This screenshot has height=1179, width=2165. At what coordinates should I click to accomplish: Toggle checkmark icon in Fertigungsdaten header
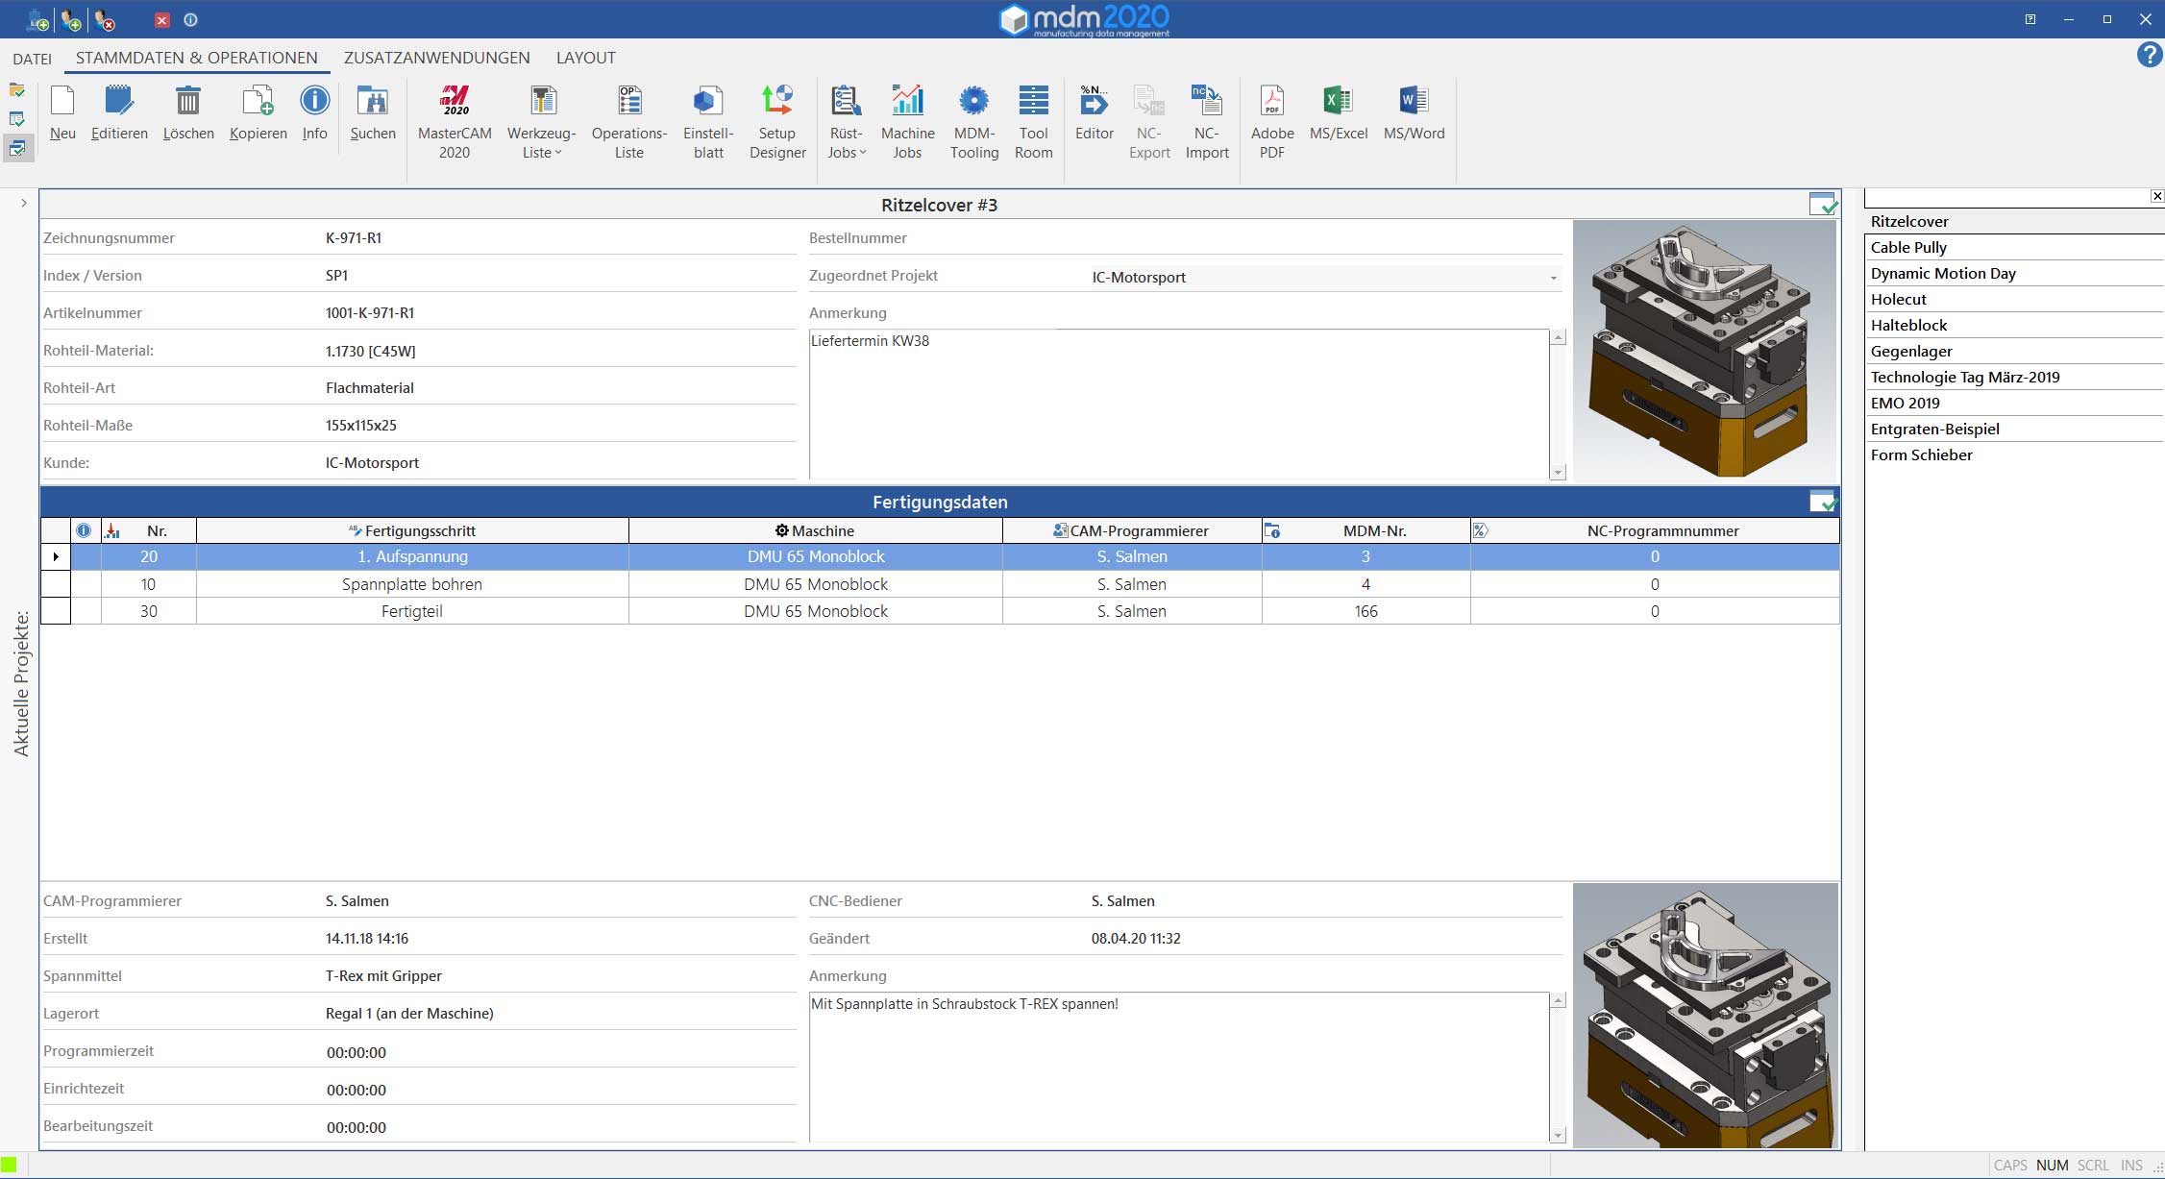pyautogui.click(x=1822, y=502)
